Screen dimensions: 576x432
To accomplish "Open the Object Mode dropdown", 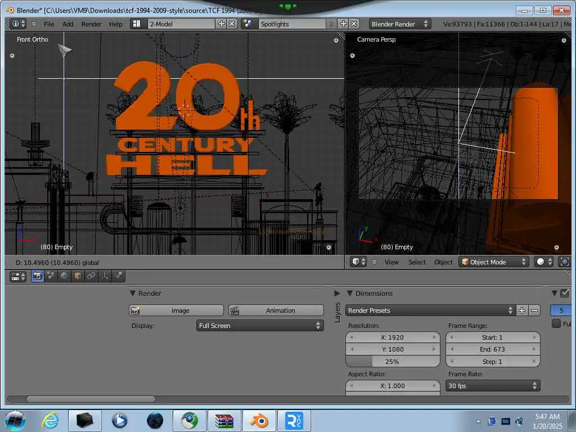I will coord(494,262).
